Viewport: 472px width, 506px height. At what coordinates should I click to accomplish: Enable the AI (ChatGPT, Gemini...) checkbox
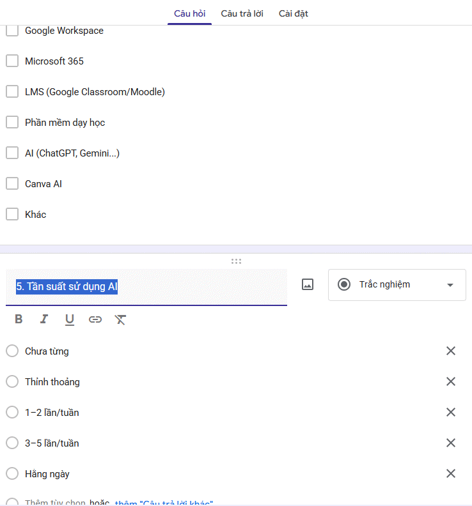[12, 153]
